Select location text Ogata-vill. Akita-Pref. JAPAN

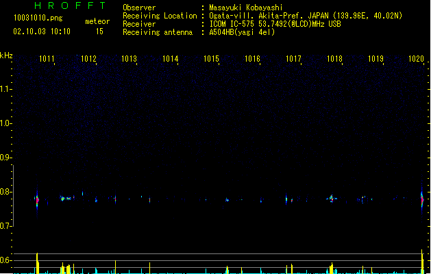[x=269, y=16]
